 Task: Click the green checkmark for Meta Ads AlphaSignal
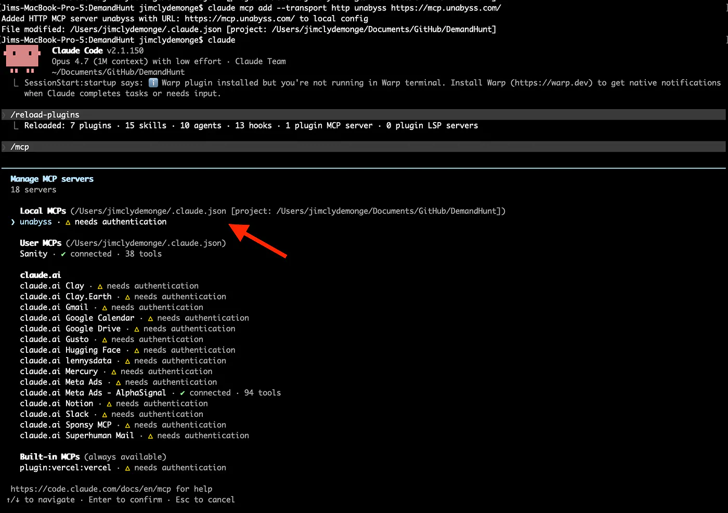point(182,393)
